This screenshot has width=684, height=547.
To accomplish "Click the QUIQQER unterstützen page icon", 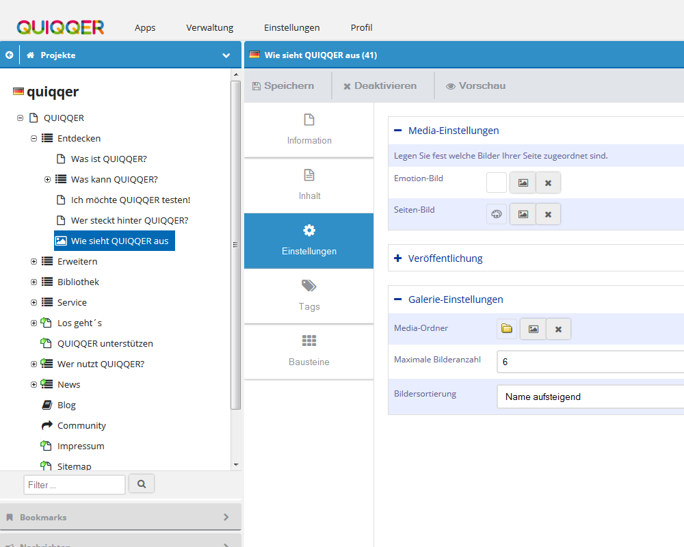I will pyautogui.click(x=47, y=343).
